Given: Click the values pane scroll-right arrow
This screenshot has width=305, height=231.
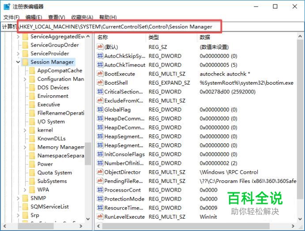Looking at the screenshot, I should click(x=293, y=226).
